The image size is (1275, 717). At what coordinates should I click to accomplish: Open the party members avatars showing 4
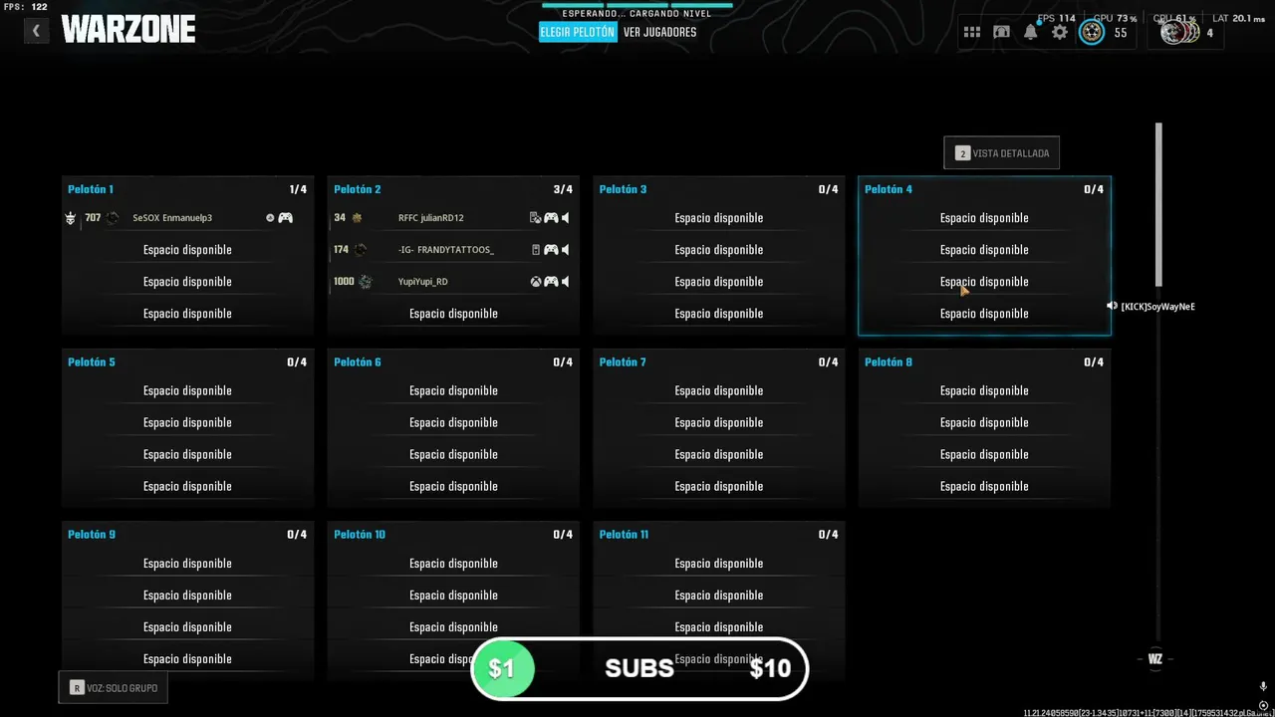pos(1180,33)
